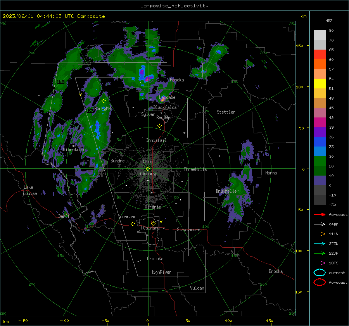Click the cyan current ellipse legend icon
Viewport: 349px width, 326px height.
click(x=320, y=273)
